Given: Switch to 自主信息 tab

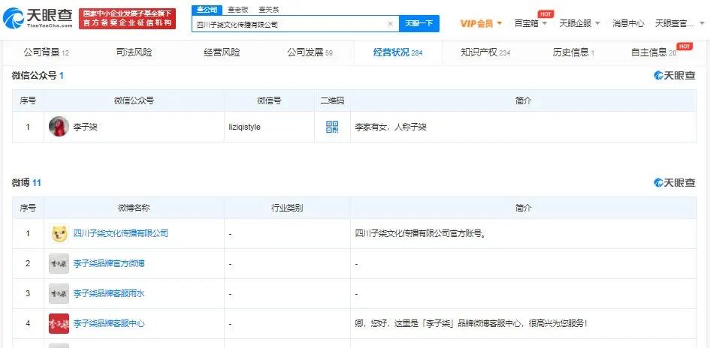Looking at the screenshot, I should click(654, 52).
